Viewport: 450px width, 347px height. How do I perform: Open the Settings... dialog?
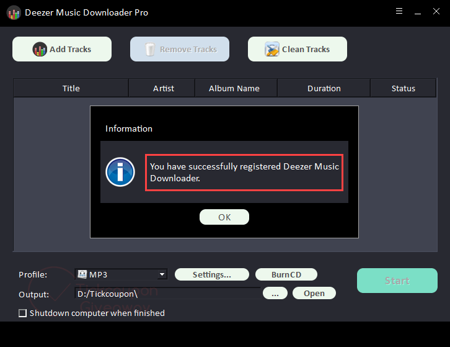212,274
